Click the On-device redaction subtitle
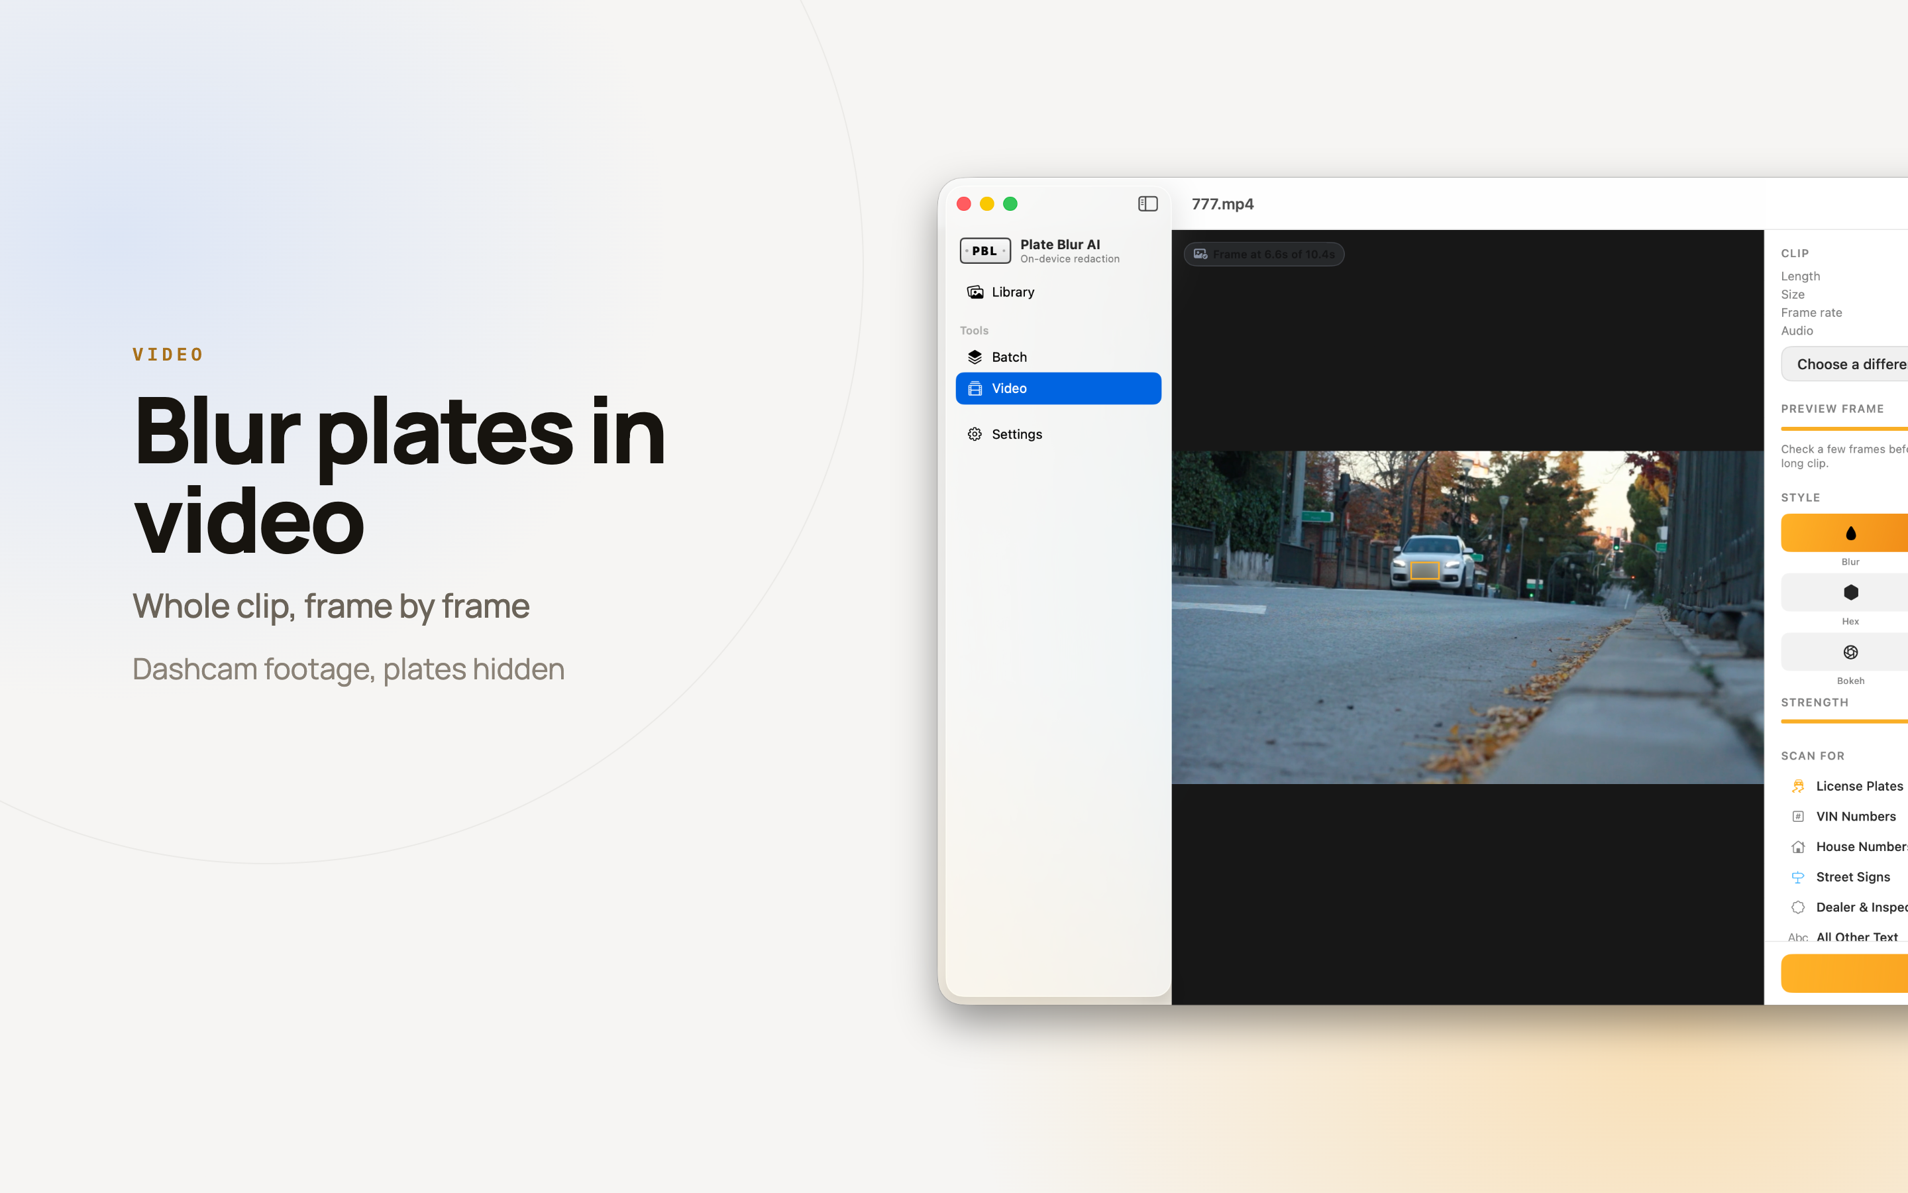Image resolution: width=1908 pixels, height=1193 pixels. [x=1069, y=258]
